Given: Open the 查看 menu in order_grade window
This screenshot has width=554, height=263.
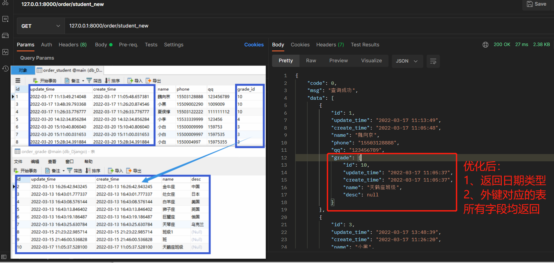Looking at the screenshot, I should (52, 162).
